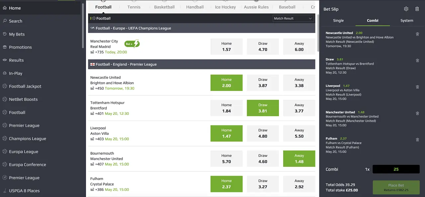Select Manchester City Home odds 1.57
425x197 pixels.
tap(226, 46)
